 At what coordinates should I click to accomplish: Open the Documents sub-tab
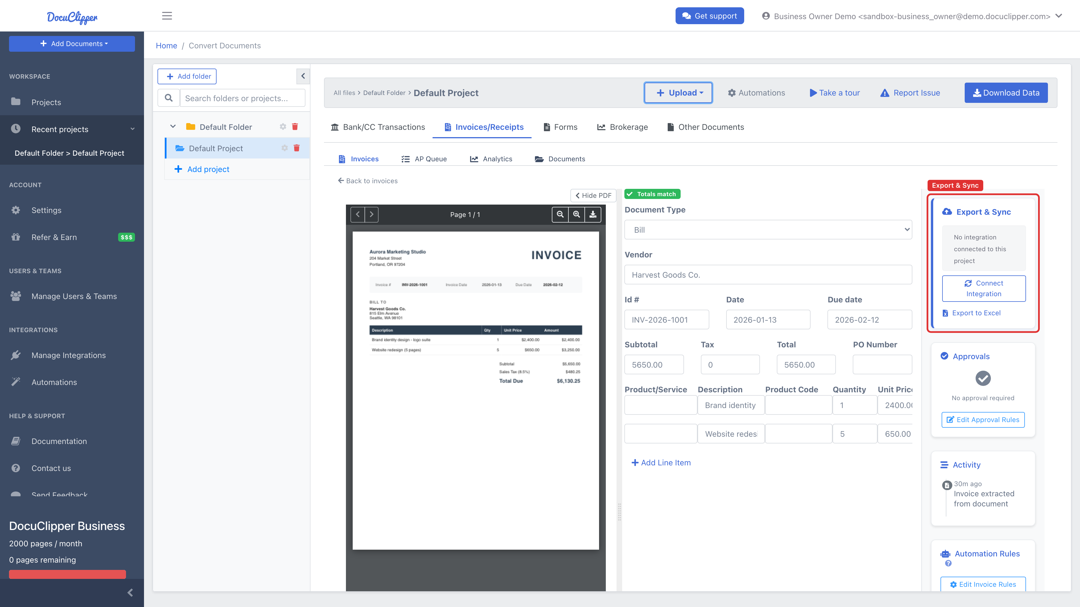(560, 159)
